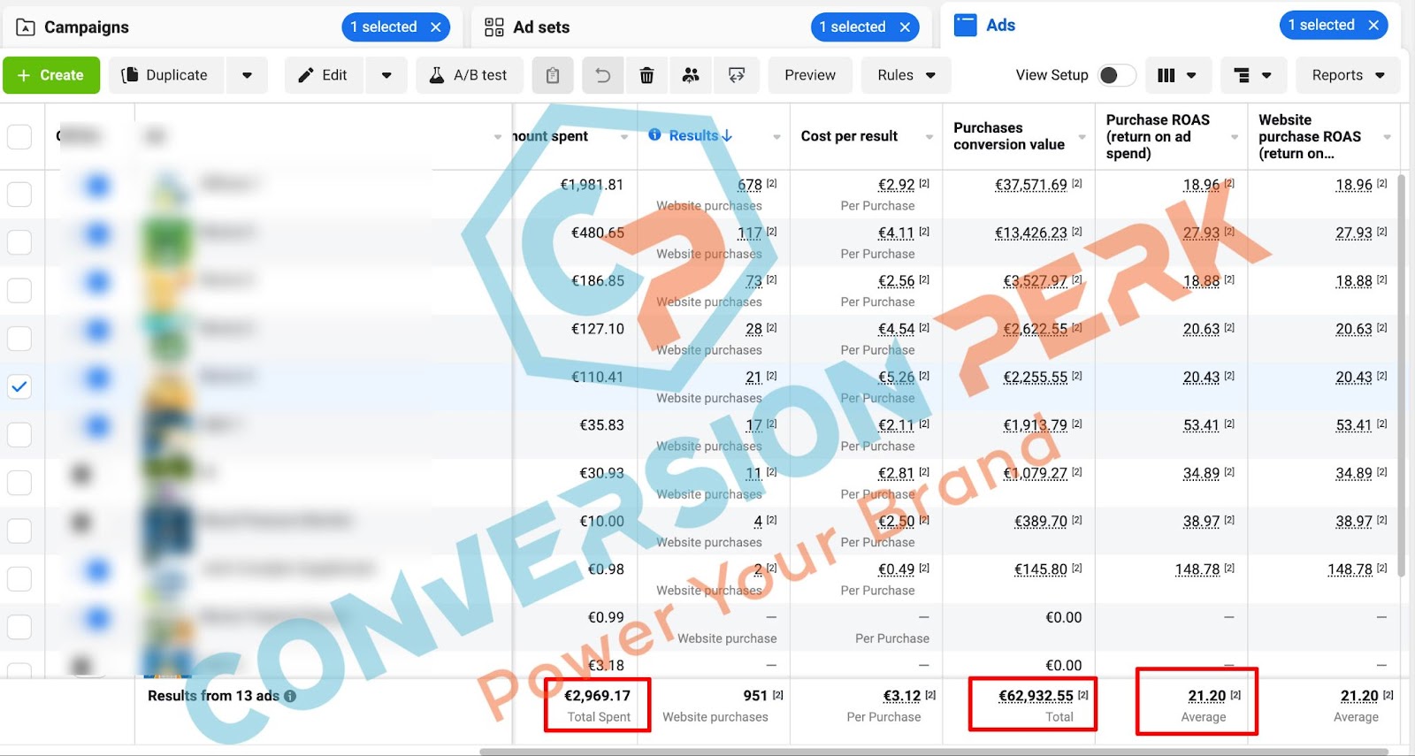Click the undo arrow icon

pyautogui.click(x=603, y=75)
